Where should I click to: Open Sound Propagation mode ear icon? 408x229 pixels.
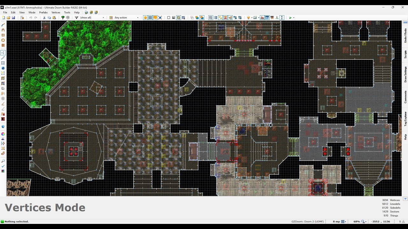pyautogui.click(x=3, y=93)
